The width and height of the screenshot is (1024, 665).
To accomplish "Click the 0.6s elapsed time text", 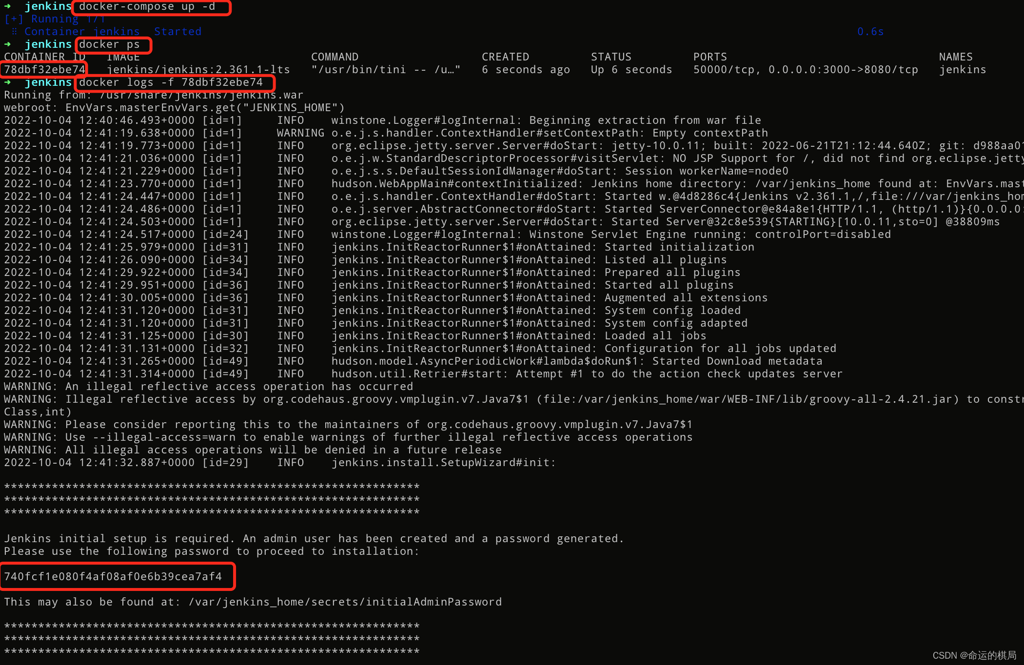I will pos(870,32).
